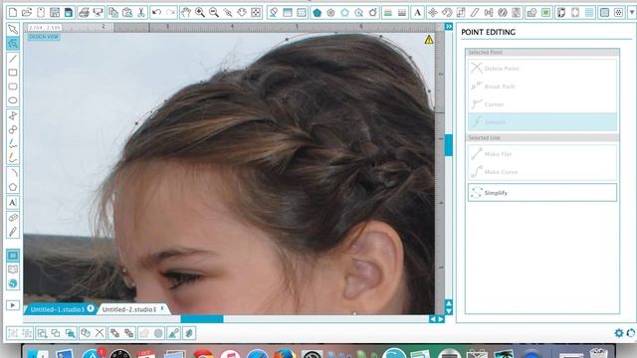Collapse the side panel with double arrow
This screenshot has height=358, width=637.
pos(449,27)
